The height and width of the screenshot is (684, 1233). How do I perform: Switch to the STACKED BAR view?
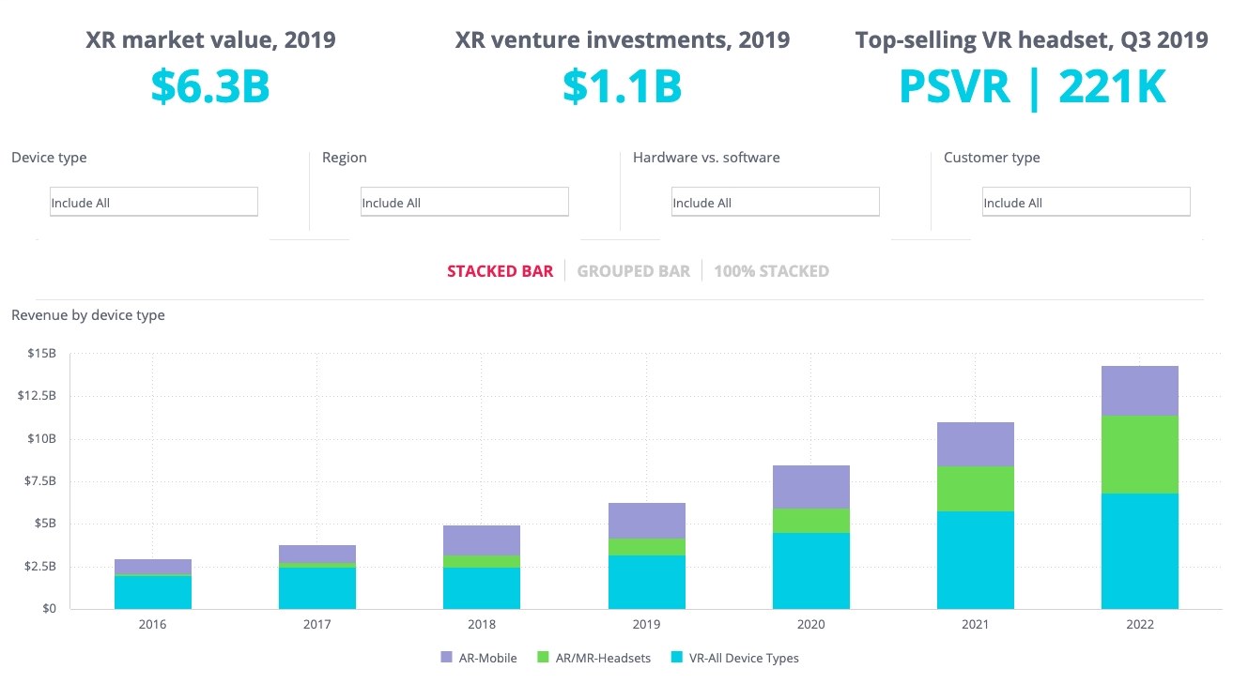(500, 271)
